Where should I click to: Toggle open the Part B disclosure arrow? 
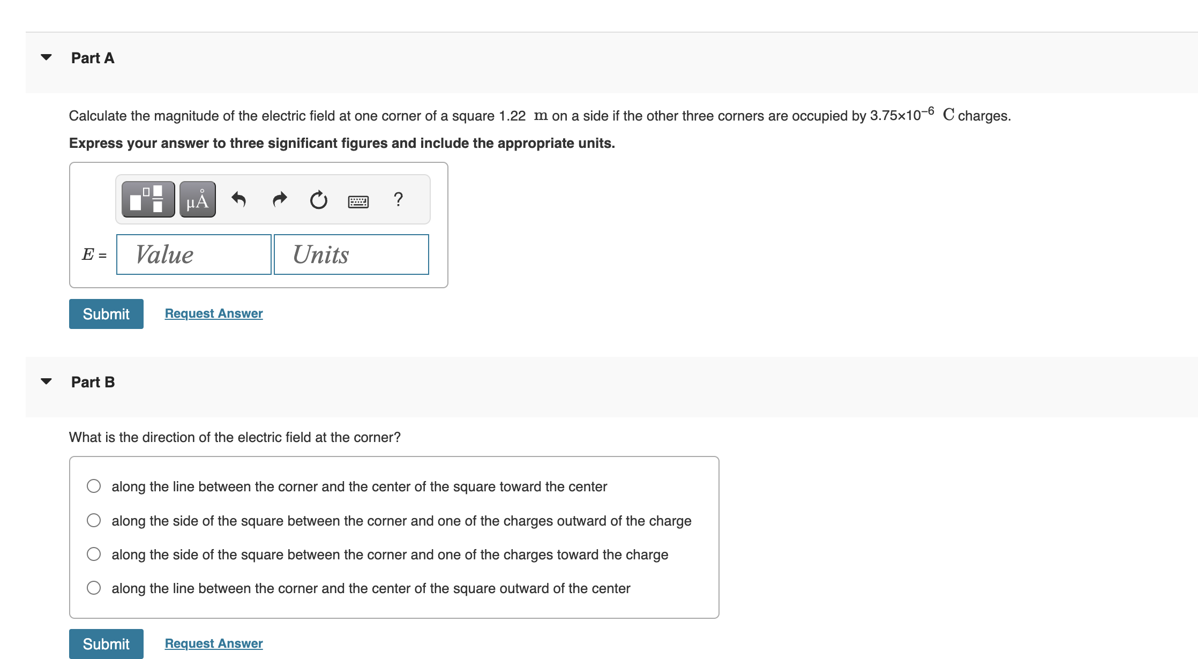point(46,381)
